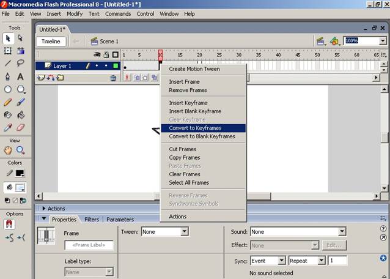This screenshot has width=390, height=279.
Task: Select the Eyedropper tool
Action: 8,128
